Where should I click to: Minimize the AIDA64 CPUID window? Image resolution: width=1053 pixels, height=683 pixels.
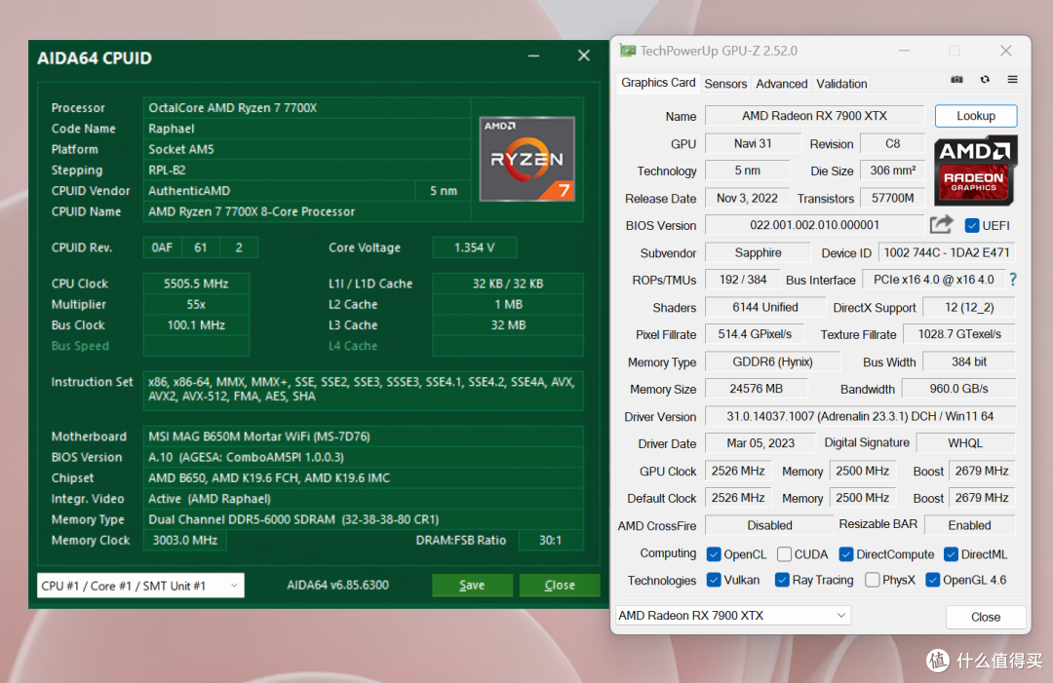click(x=534, y=57)
